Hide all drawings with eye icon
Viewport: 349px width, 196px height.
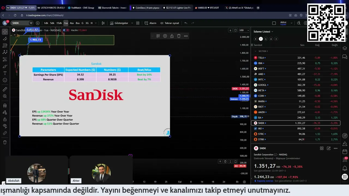point(5,126)
